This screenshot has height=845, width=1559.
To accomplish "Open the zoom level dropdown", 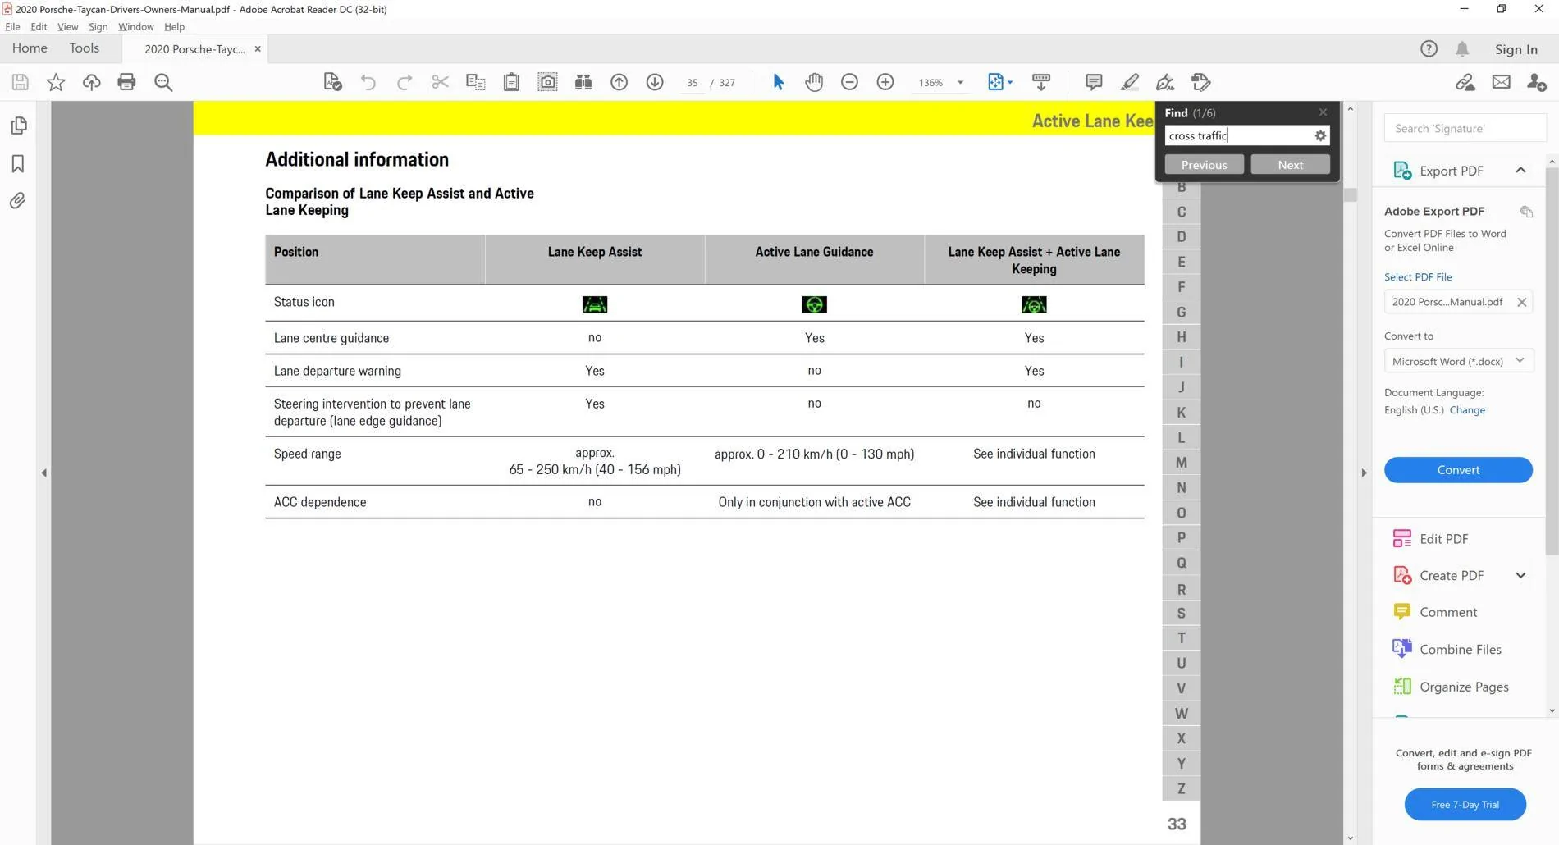I will [960, 83].
